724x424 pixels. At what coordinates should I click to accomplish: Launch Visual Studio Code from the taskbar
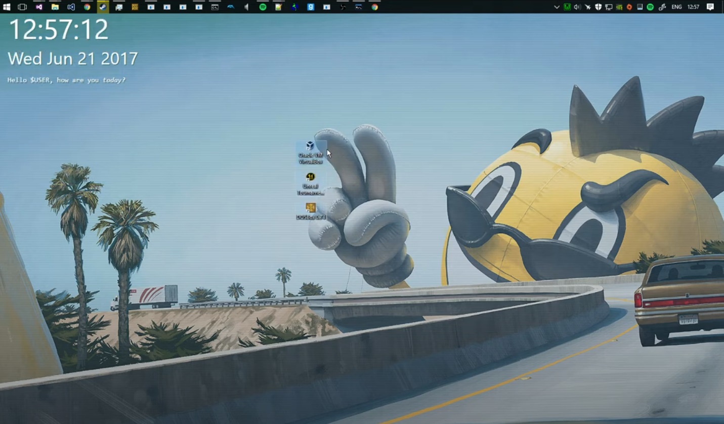click(x=71, y=7)
